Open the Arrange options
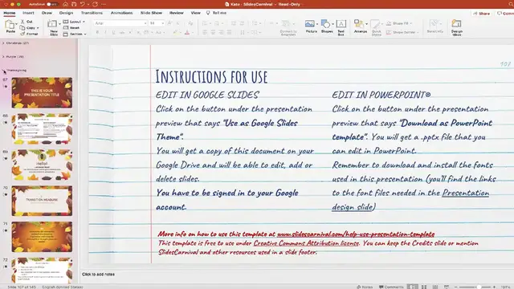This screenshot has width=514, height=289. pos(360,26)
